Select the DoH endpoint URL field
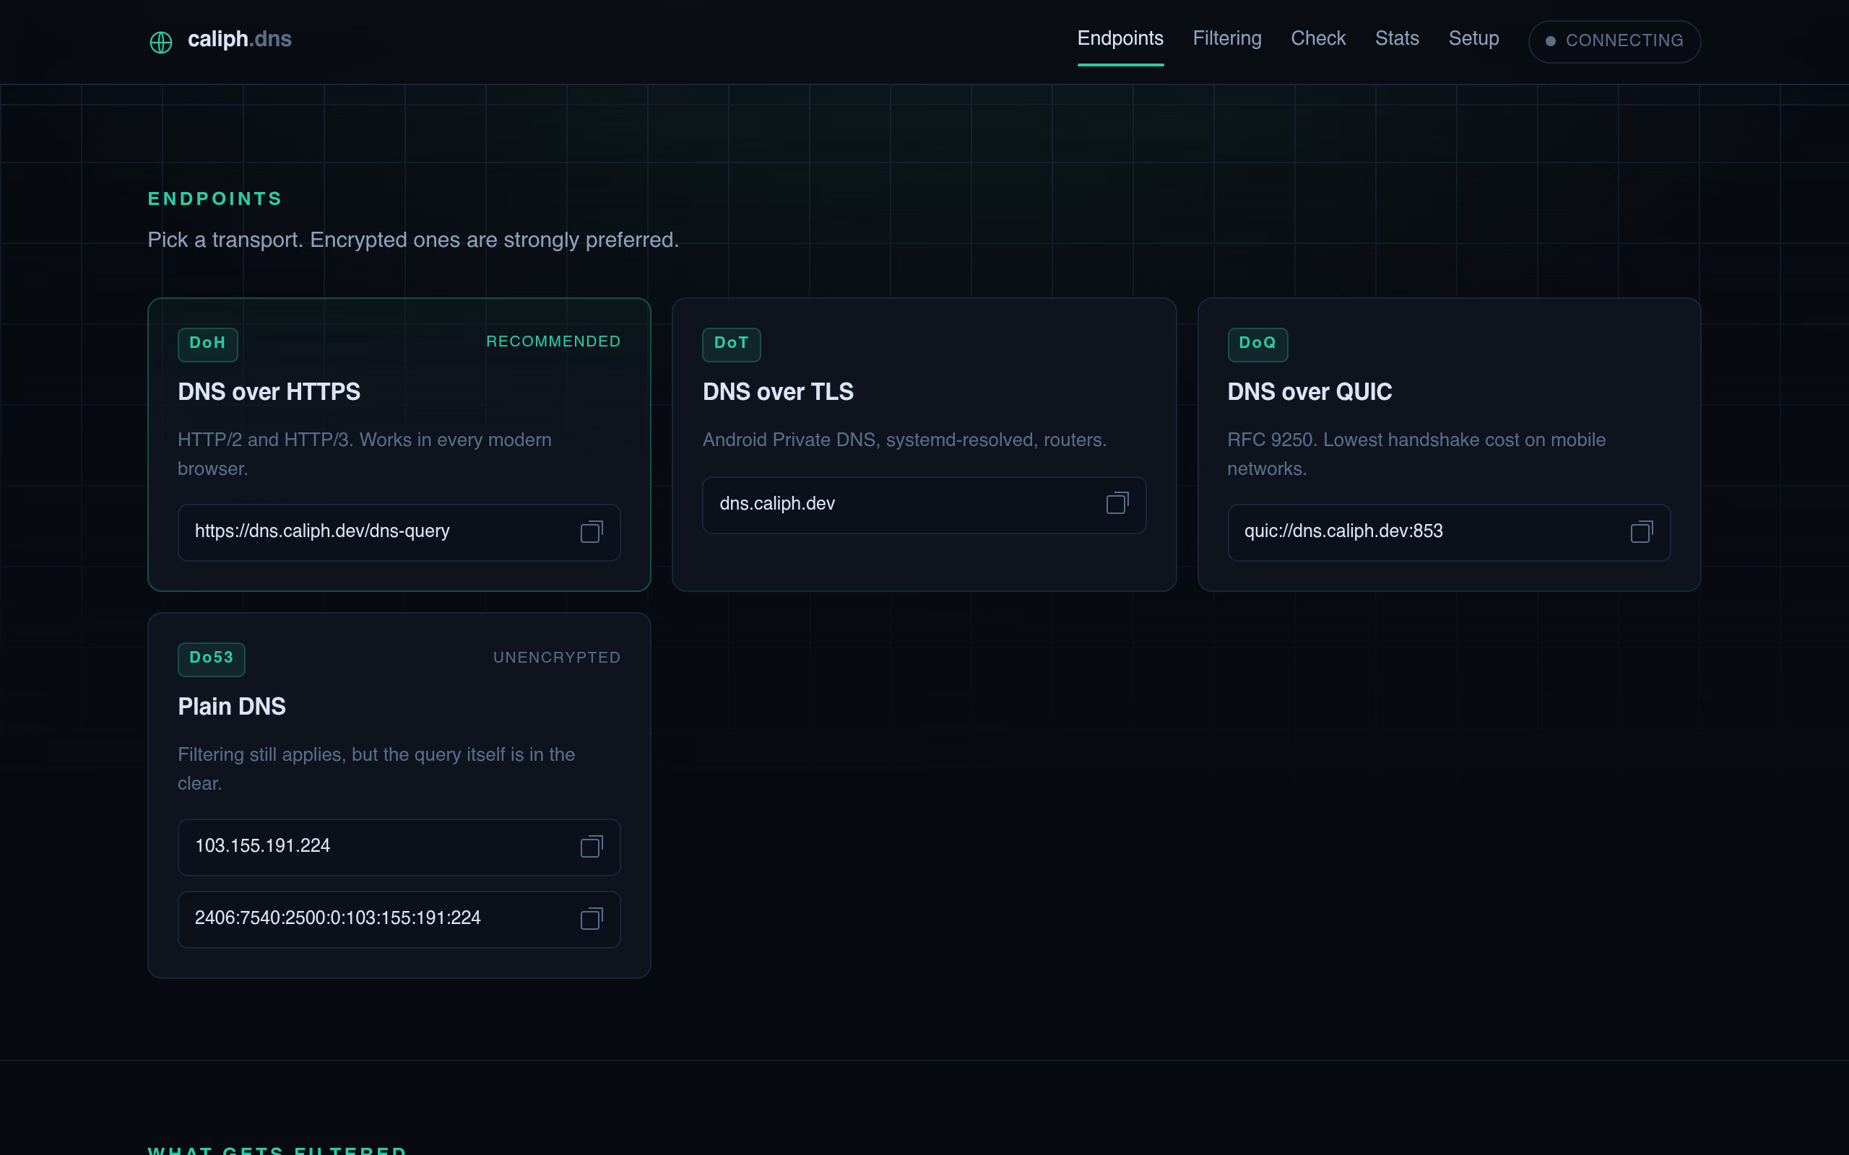Screen dimensions: 1849x1155 tap(399, 533)
